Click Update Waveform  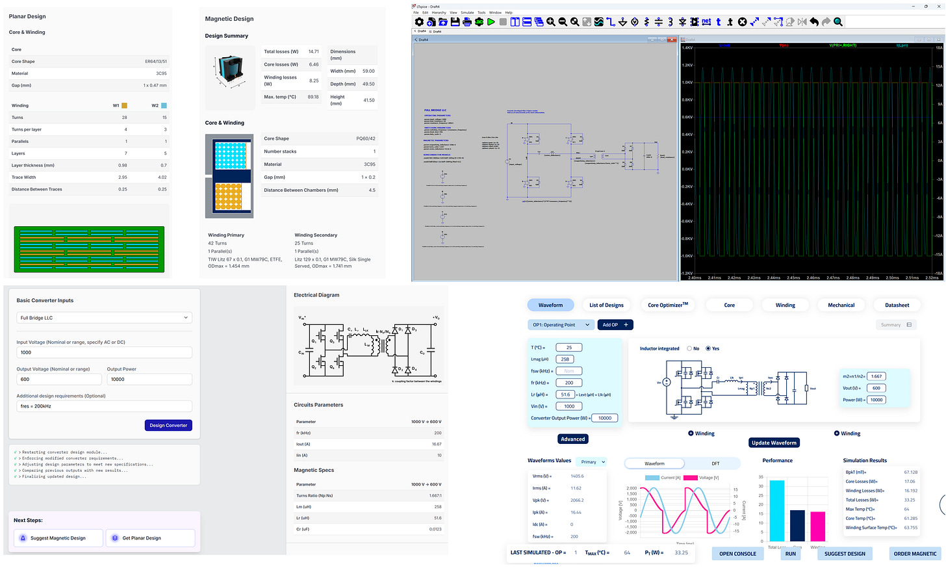click(x=774, y=443)
